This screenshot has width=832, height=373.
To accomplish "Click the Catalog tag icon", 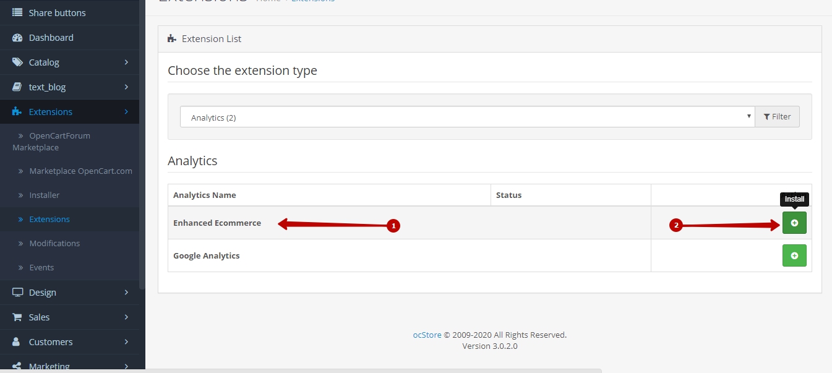I will (x=17, y=62).
